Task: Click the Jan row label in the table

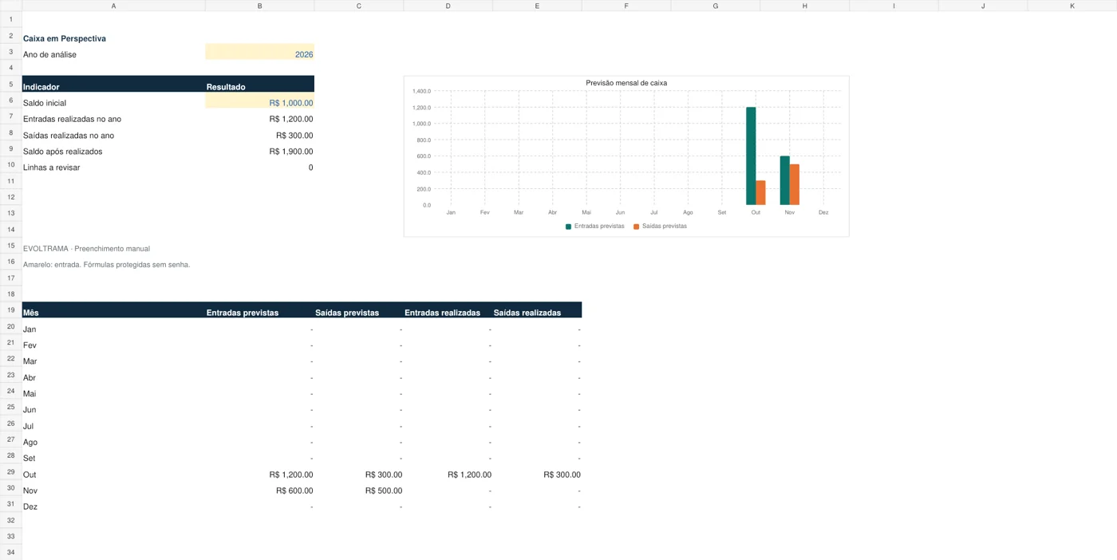Action: tap(30, 329)
